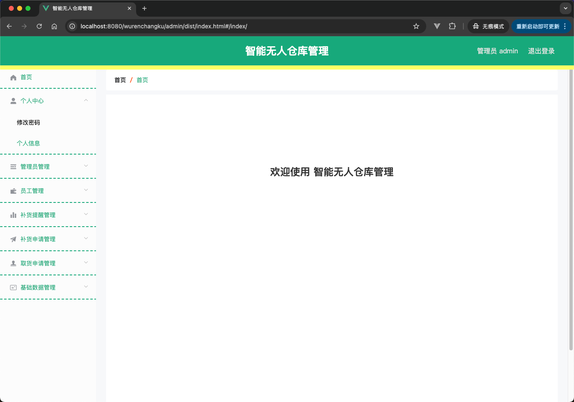This screenshot has height=402, width=574.
Task: Click the site information icon in address bar
Action: click(72, 26)
